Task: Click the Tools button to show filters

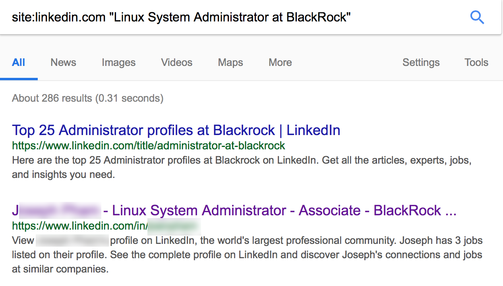Action: coord(476,62)
